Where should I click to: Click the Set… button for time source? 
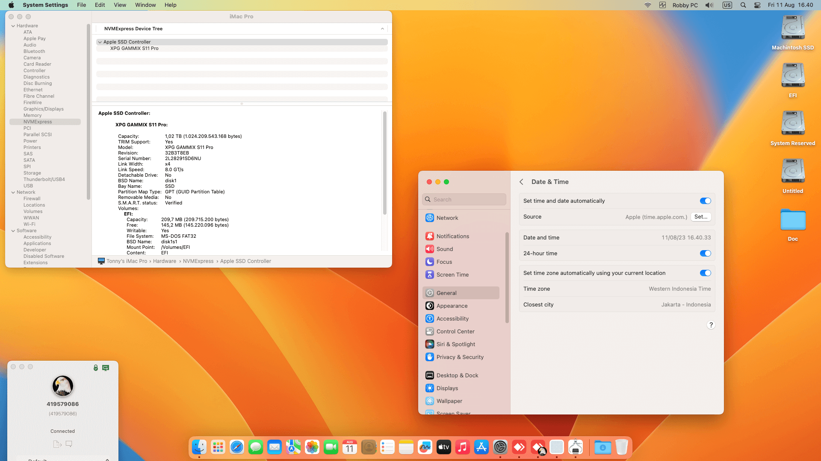click(701, 217)
